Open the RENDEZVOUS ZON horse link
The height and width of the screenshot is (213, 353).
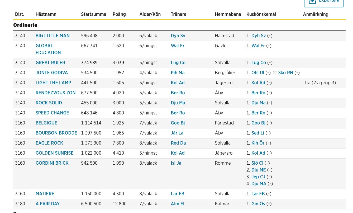point(55,93)
